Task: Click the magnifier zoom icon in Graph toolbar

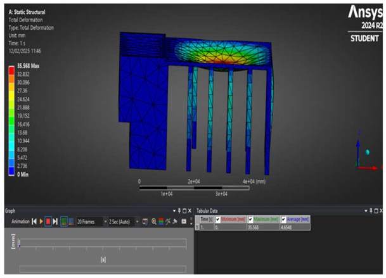Action: [154, 222]
